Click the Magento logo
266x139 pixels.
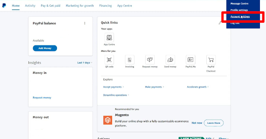coord(108,120)
